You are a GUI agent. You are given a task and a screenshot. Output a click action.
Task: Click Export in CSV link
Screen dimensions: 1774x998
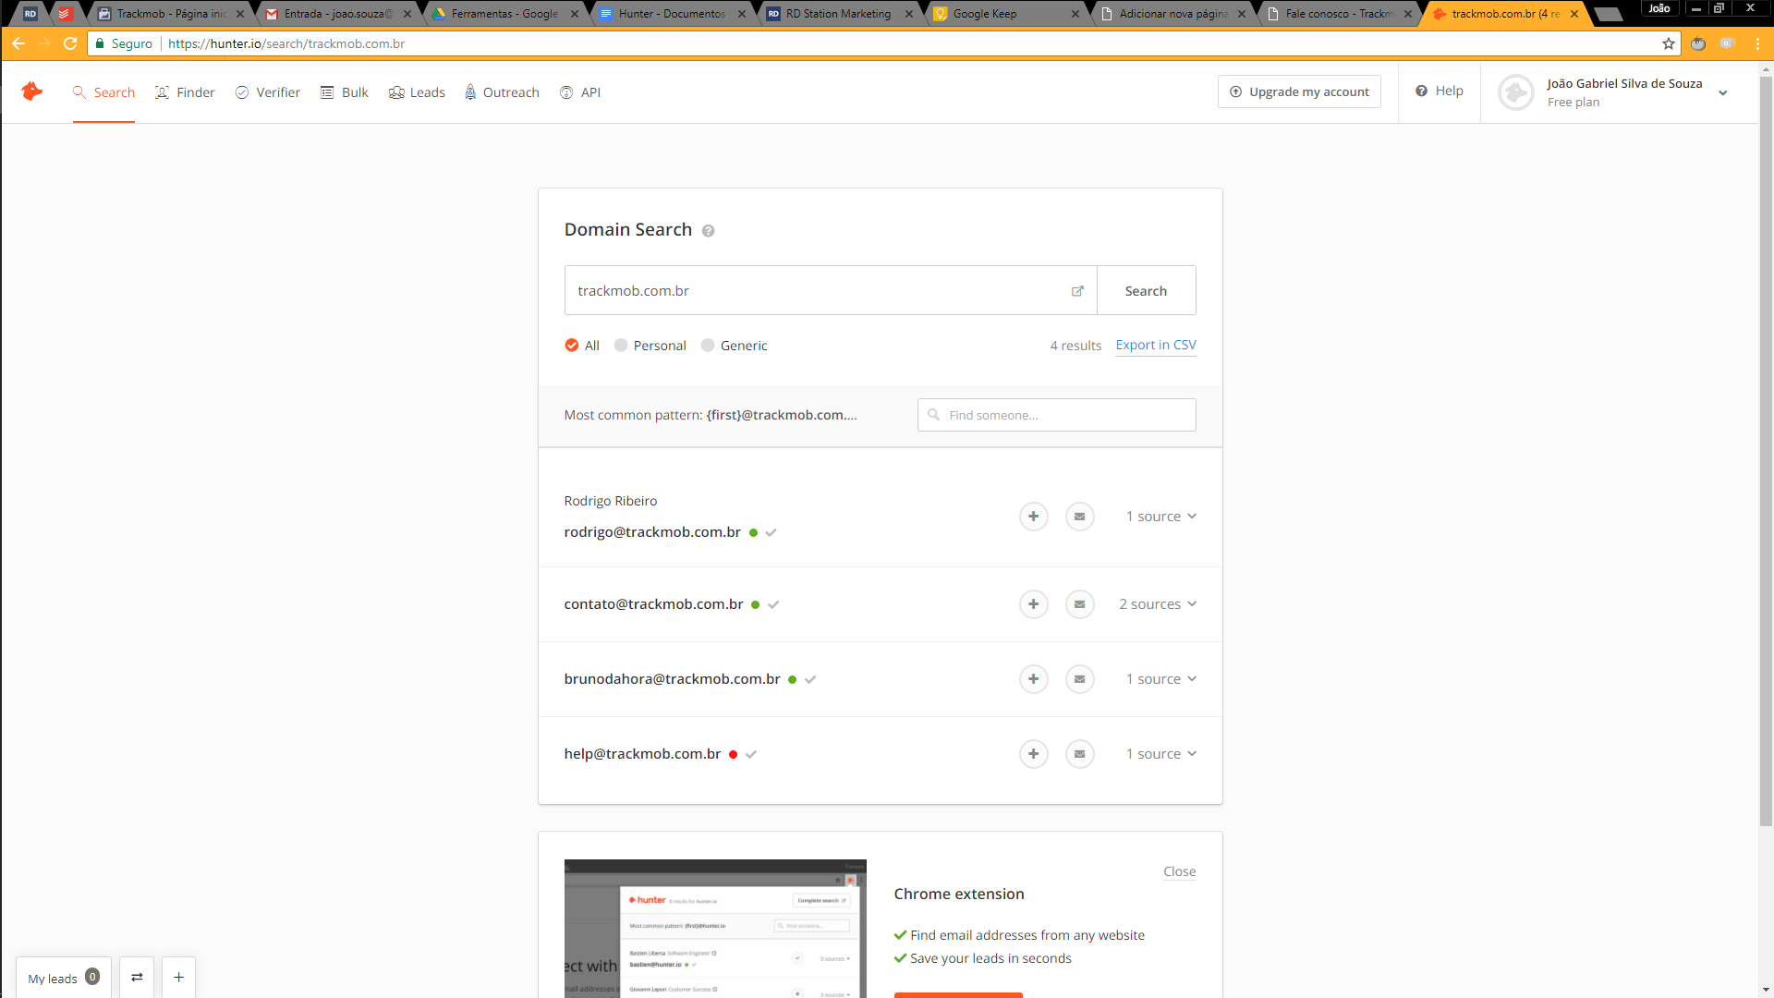[1155, 345]
